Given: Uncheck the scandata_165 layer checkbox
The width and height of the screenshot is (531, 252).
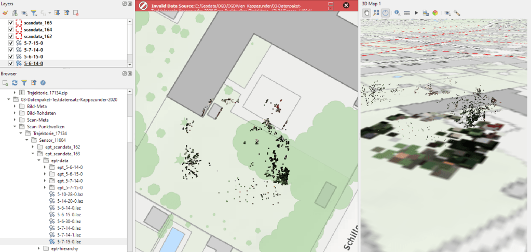Looking at the screenshot, I should click(11, 23).
